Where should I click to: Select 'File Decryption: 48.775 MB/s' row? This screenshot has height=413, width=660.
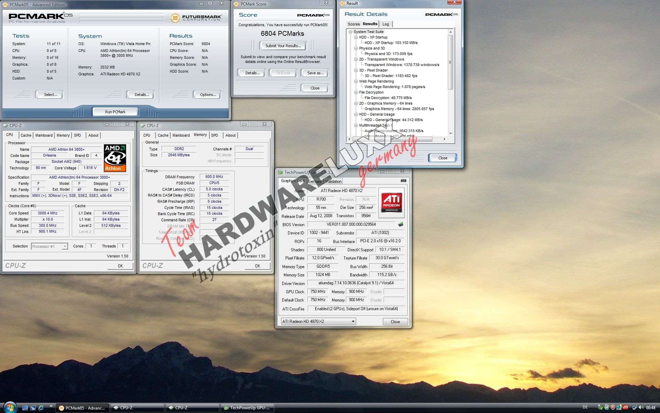[x=388, y=98]
